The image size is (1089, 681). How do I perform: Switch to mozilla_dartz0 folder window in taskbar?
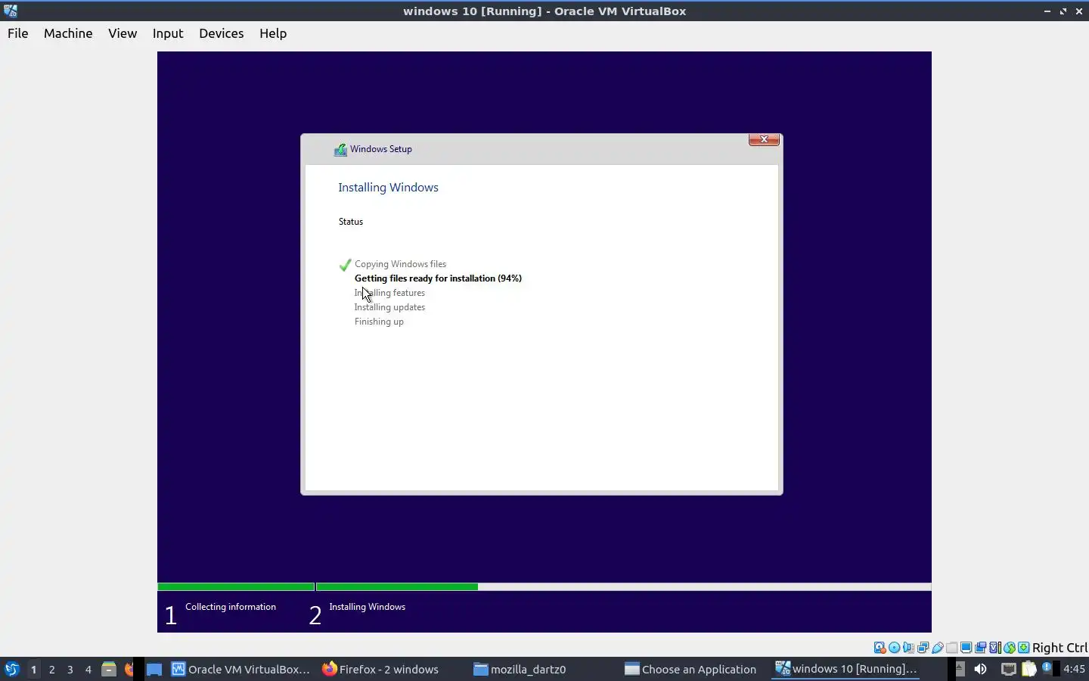(x=520, y=669)
